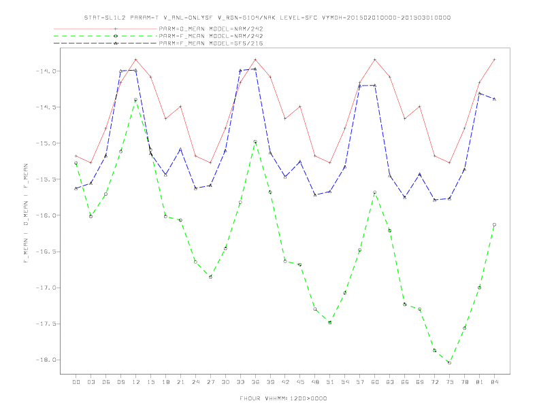Click x-axis tick label 36
This screenshot has height=416, width=539.
pos(255,382)
